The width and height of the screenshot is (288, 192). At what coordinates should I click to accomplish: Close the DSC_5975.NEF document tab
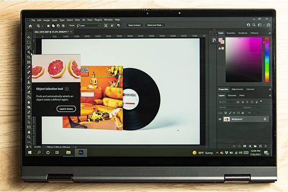tap(71, 32)
